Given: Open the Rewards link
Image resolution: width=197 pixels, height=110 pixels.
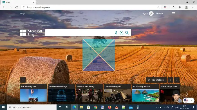Looking at the screenshot, I should point(160,13).
